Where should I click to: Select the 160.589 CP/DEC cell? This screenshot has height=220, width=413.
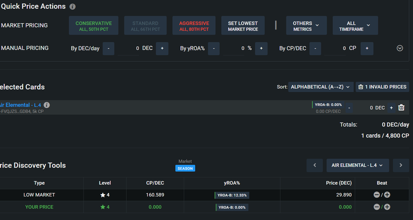[x=155, y=195]
